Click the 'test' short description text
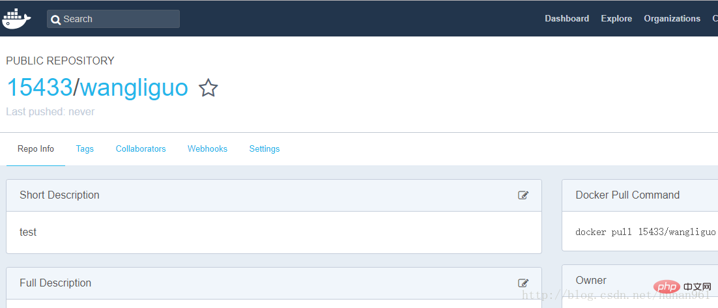This screenshot has height=308, width=718. [x=28, y=232]
